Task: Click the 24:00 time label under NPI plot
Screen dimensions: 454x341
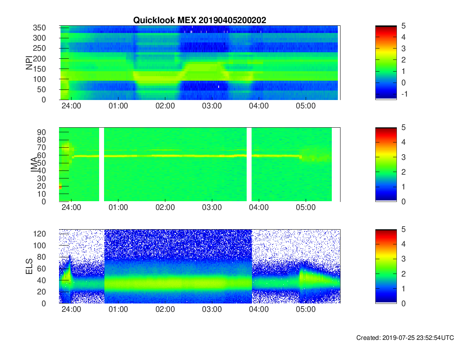Action: click(x=71, y=106)
